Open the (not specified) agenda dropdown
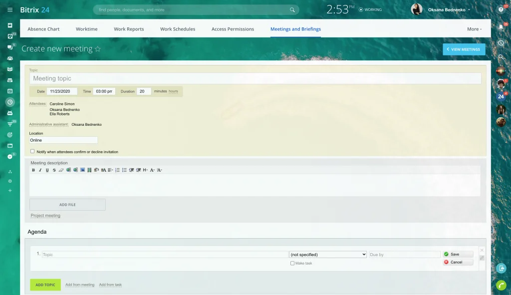 point(327,254)
